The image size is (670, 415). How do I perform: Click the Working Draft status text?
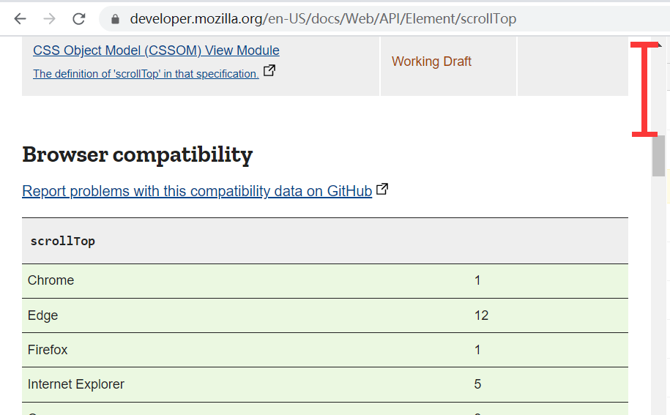coord(431,61)
